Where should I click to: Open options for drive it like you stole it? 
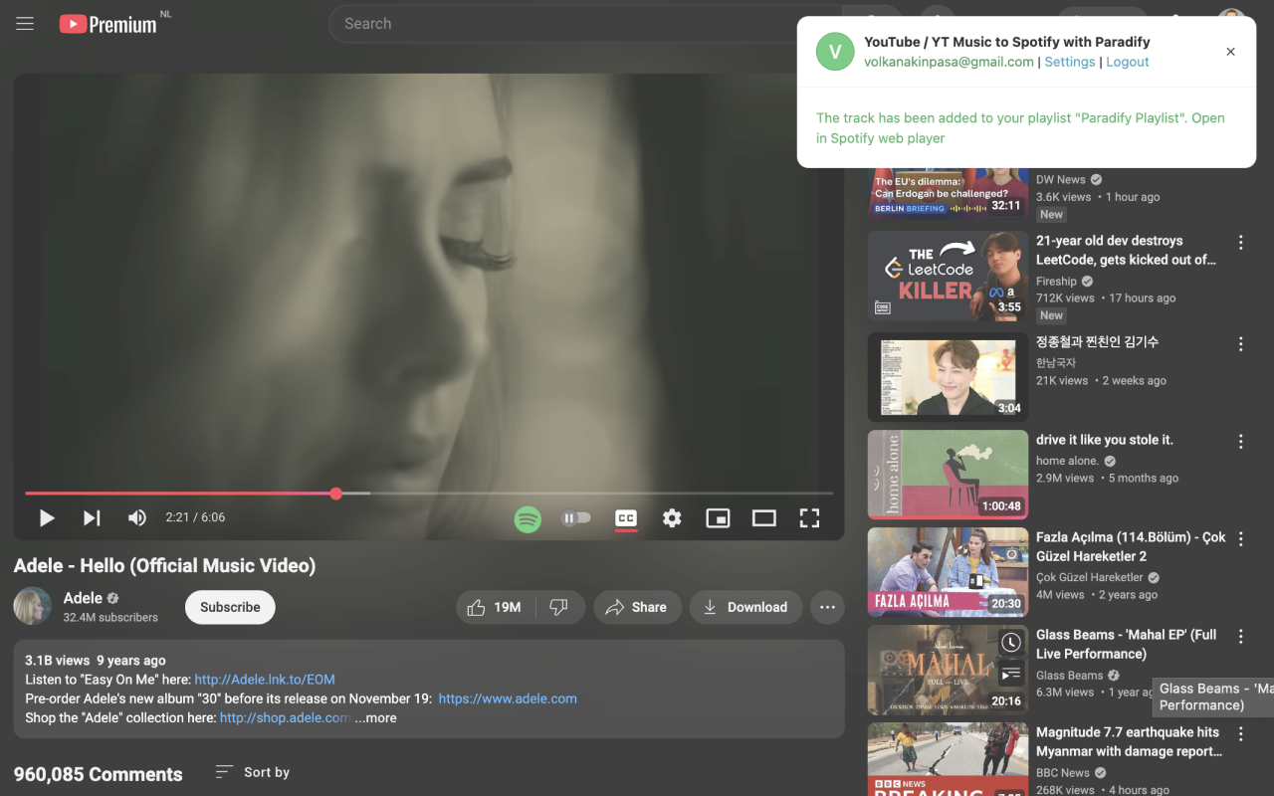1240,442
